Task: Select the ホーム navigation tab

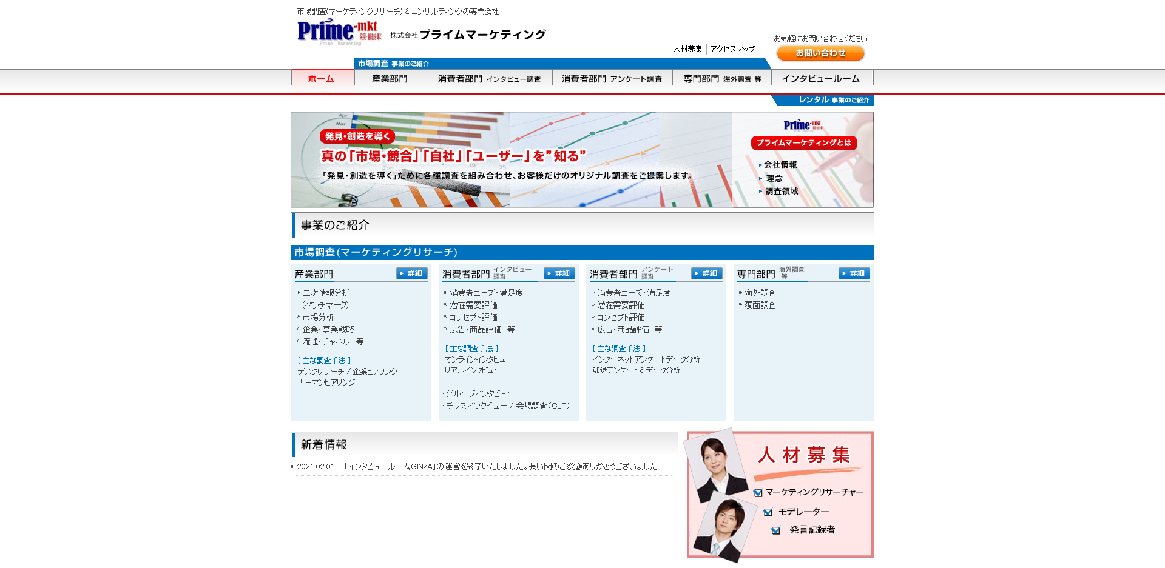Action: 322,79
